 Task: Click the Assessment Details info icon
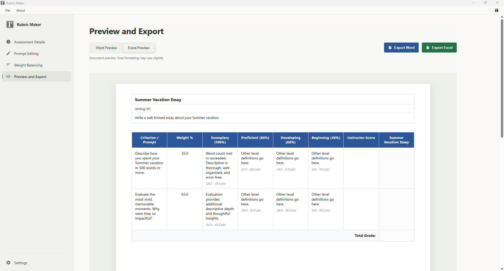pyautogui.click(x=8, y=42)
